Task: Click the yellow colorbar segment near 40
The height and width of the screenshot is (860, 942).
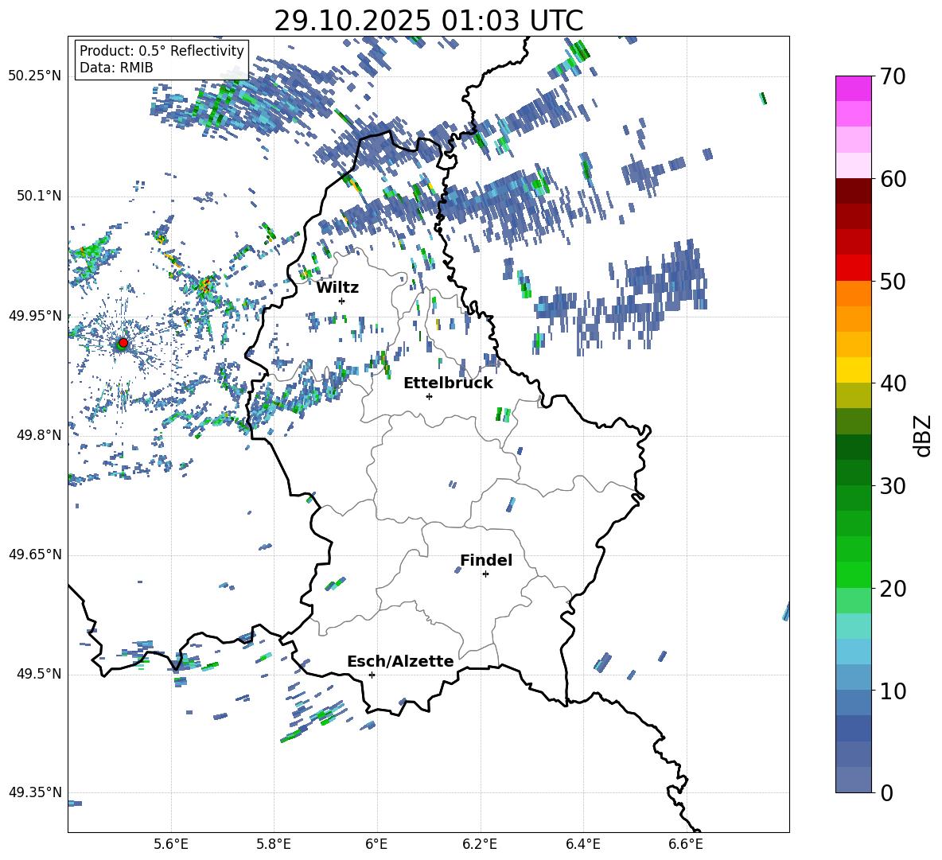Action: point(853,370)
